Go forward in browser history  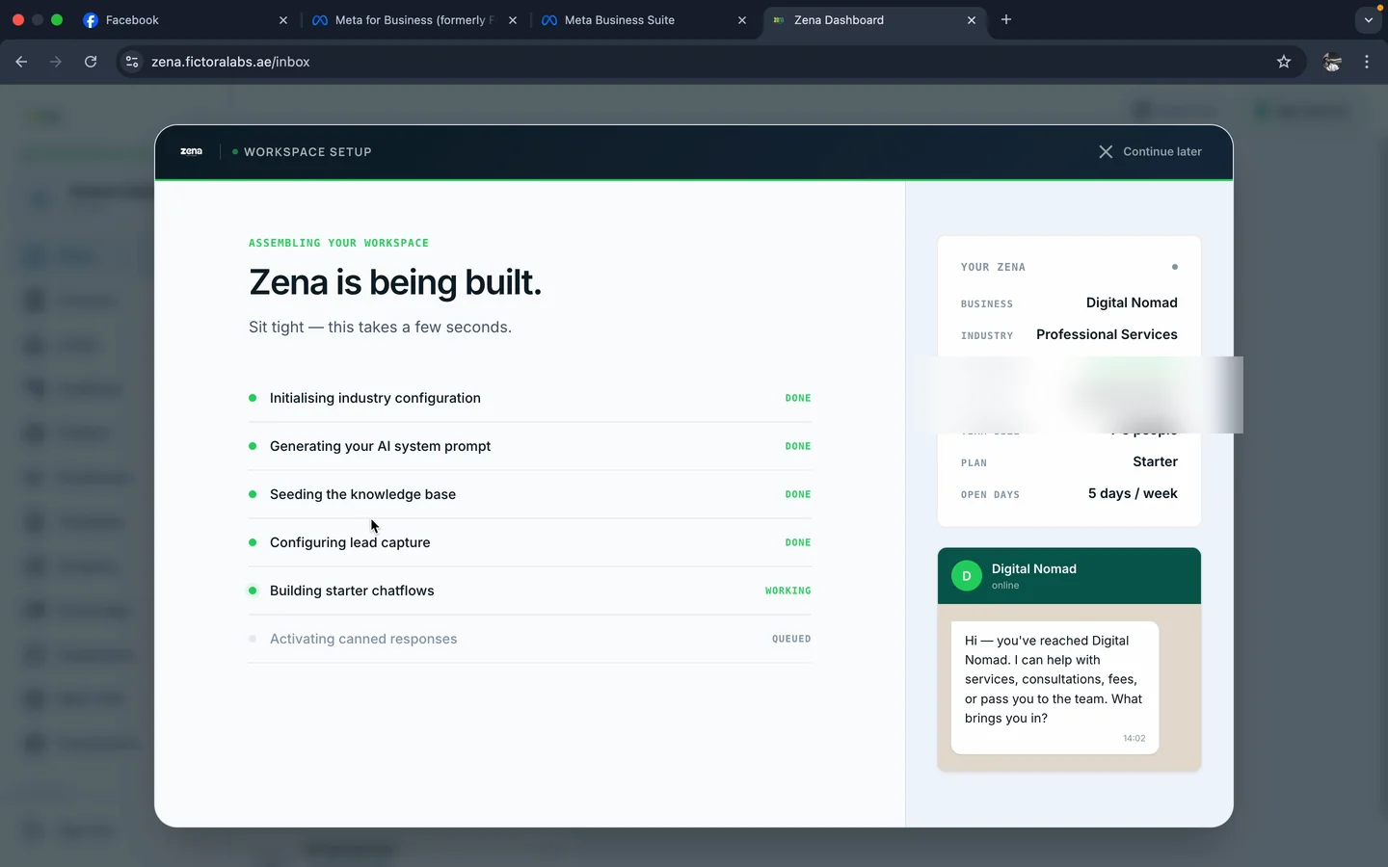(56, 62)
